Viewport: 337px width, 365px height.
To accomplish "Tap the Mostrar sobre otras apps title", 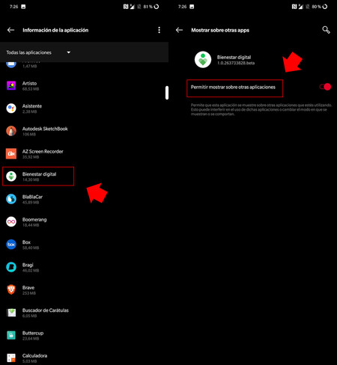I will point(220,30).
